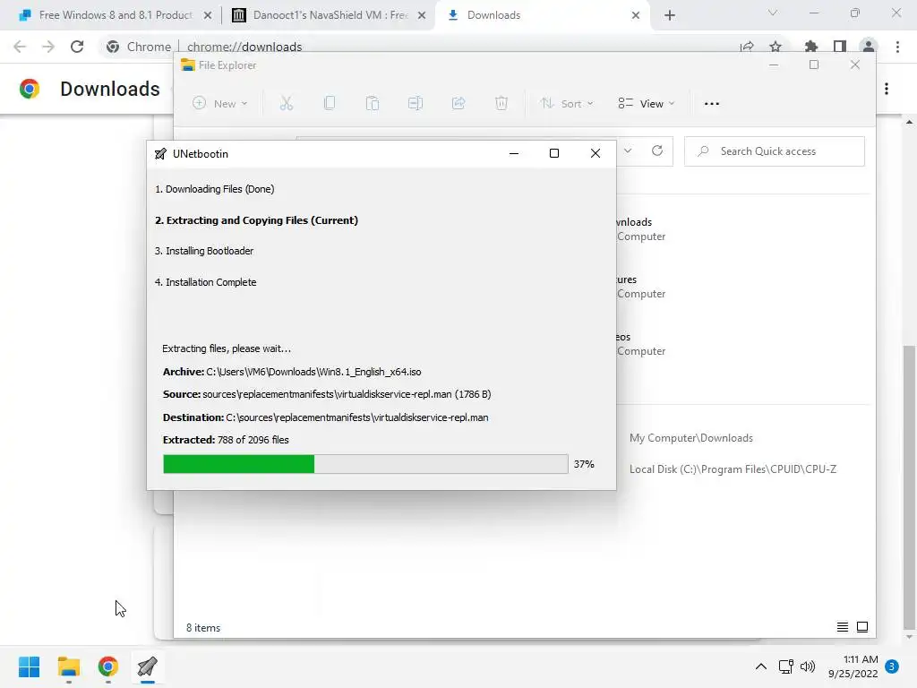The width and height of the screenshot is (917, 688).
Task: Click the Rename icon in File Explorer
Action: click(416, 104)
